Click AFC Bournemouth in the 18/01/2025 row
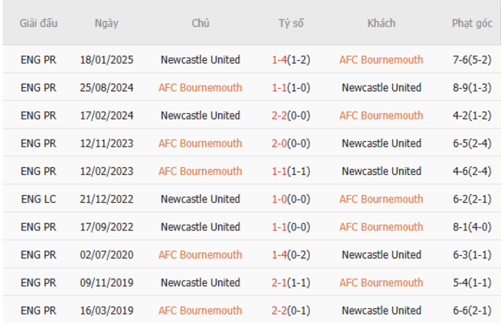Viewport: 501px width, 323px height. pos(381,59)
